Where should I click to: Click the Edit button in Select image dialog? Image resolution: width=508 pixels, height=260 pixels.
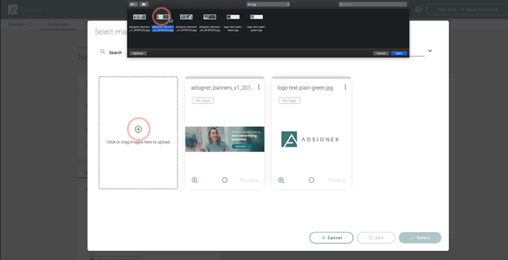376,238
